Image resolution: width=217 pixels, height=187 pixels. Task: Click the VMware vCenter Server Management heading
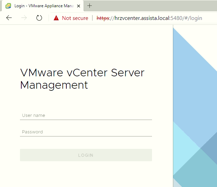(82, 79)
